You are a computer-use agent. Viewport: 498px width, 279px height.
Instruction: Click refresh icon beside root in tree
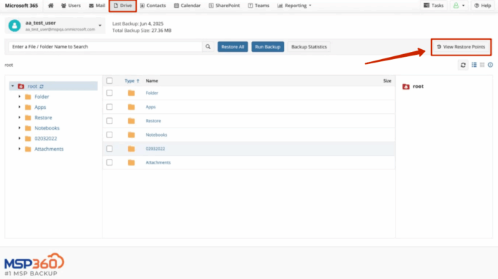click(41, 86)
